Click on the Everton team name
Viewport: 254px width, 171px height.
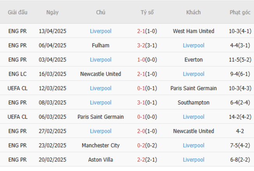pyautogui.click(x=193, y=60)
